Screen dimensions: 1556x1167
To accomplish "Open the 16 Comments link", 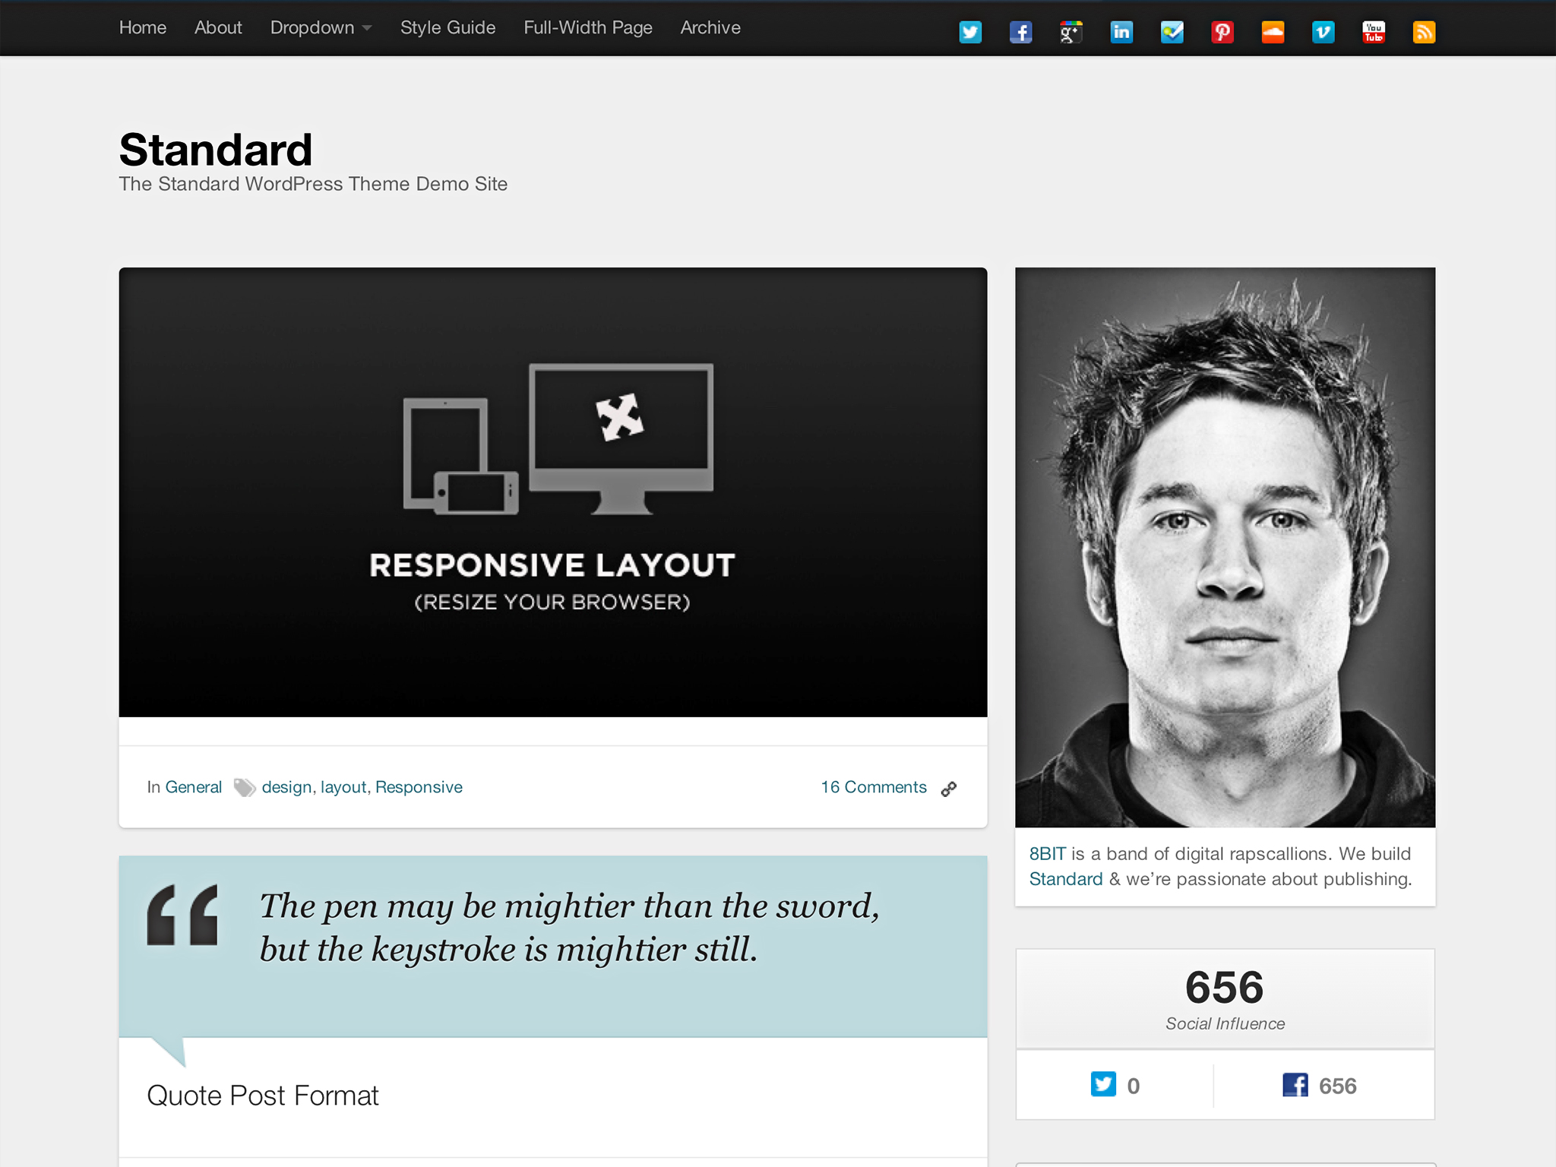I will point(874,787).
